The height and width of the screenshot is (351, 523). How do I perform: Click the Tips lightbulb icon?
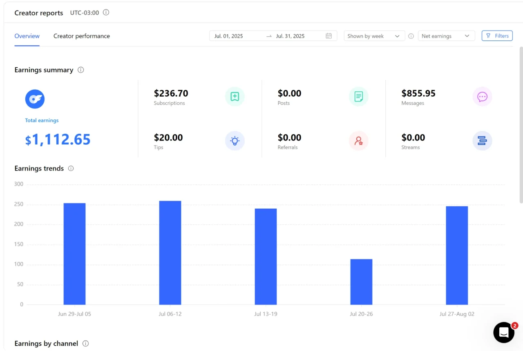[235, 141]
